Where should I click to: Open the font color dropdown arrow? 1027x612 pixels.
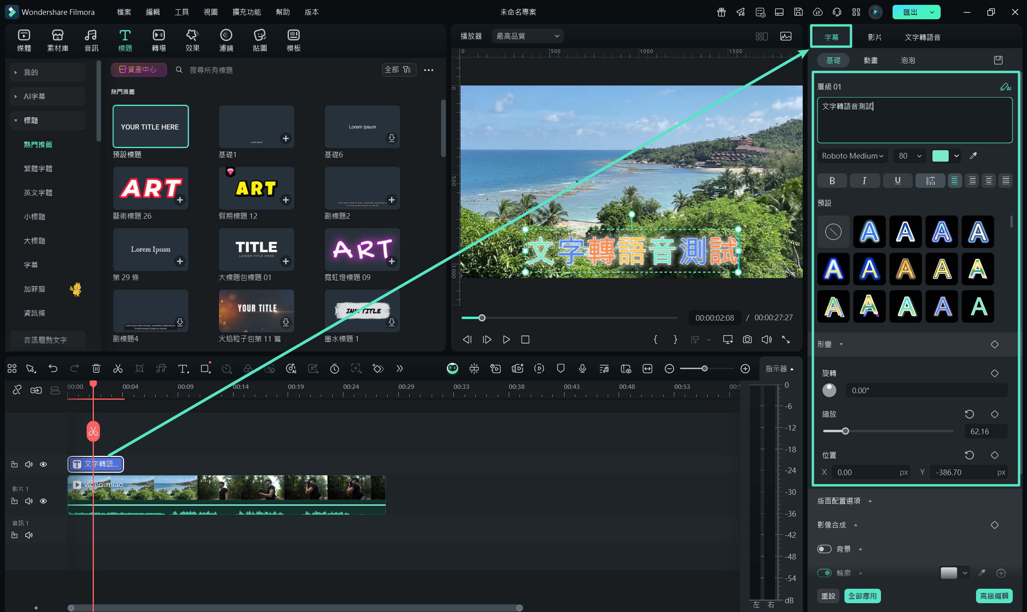tap(956, 155)
